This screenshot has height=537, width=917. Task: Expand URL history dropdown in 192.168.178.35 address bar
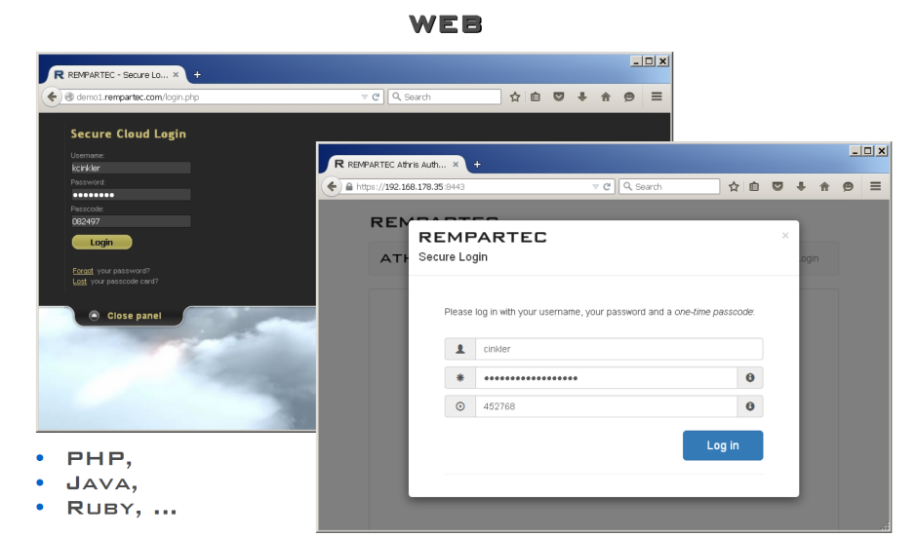pyautogui.click(x=595, y=186)
